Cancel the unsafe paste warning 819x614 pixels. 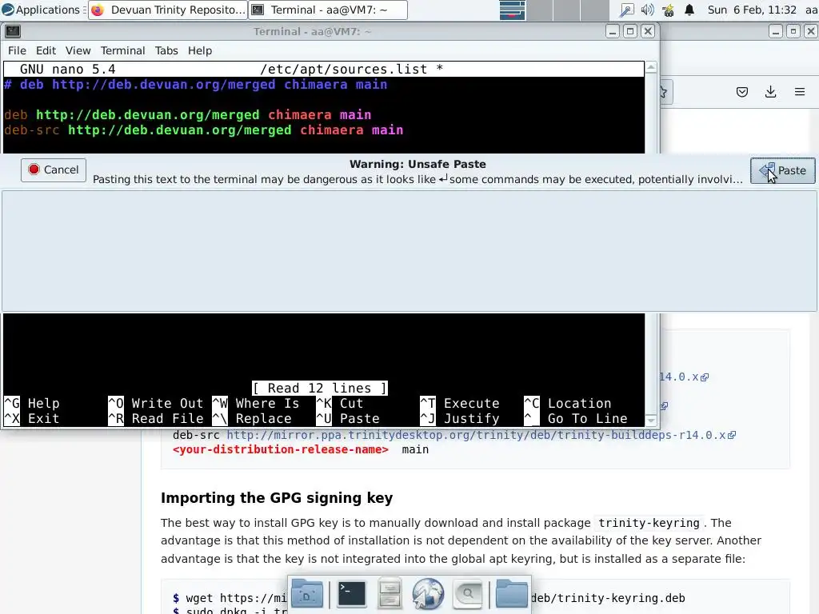pyautogui.click(x=54, y=169)
